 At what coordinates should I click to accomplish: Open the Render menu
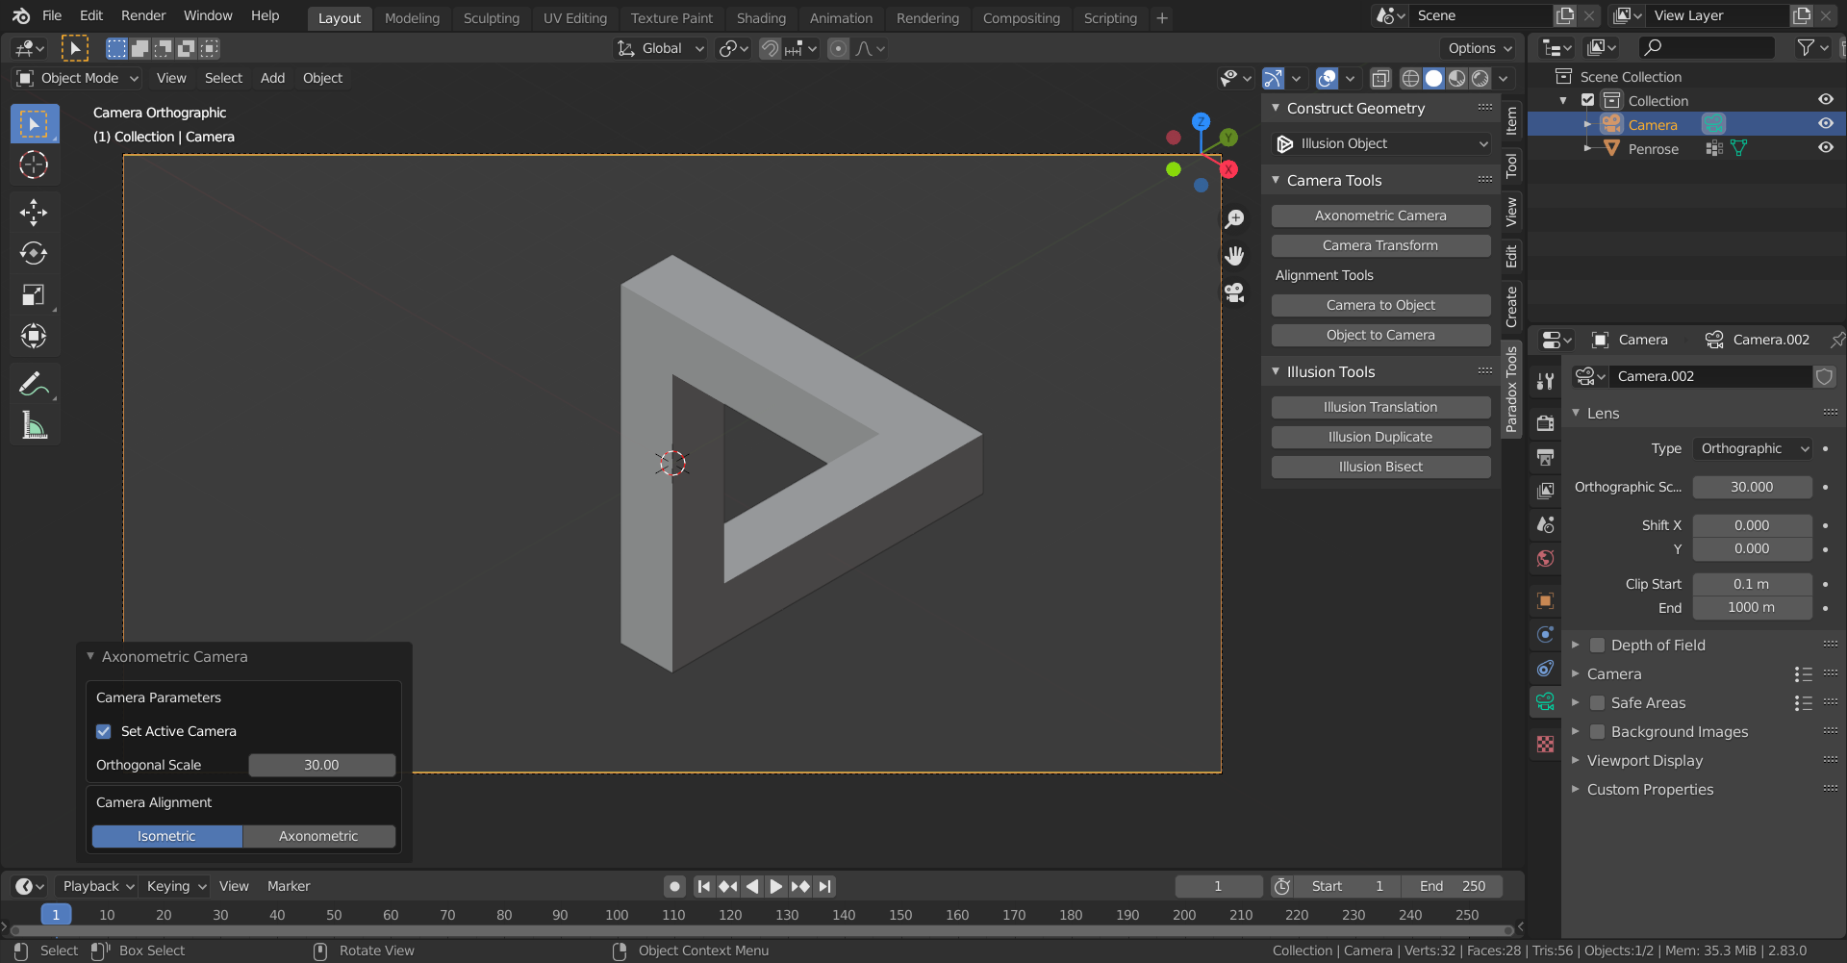click(x=143, y=15)
